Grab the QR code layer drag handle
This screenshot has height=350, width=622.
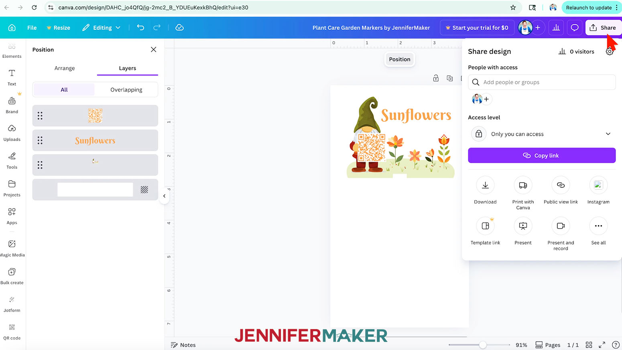pos(40,116)
